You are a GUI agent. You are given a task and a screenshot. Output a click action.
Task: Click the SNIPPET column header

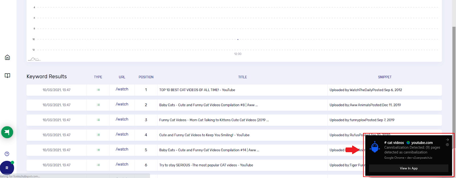coord(385,77)
